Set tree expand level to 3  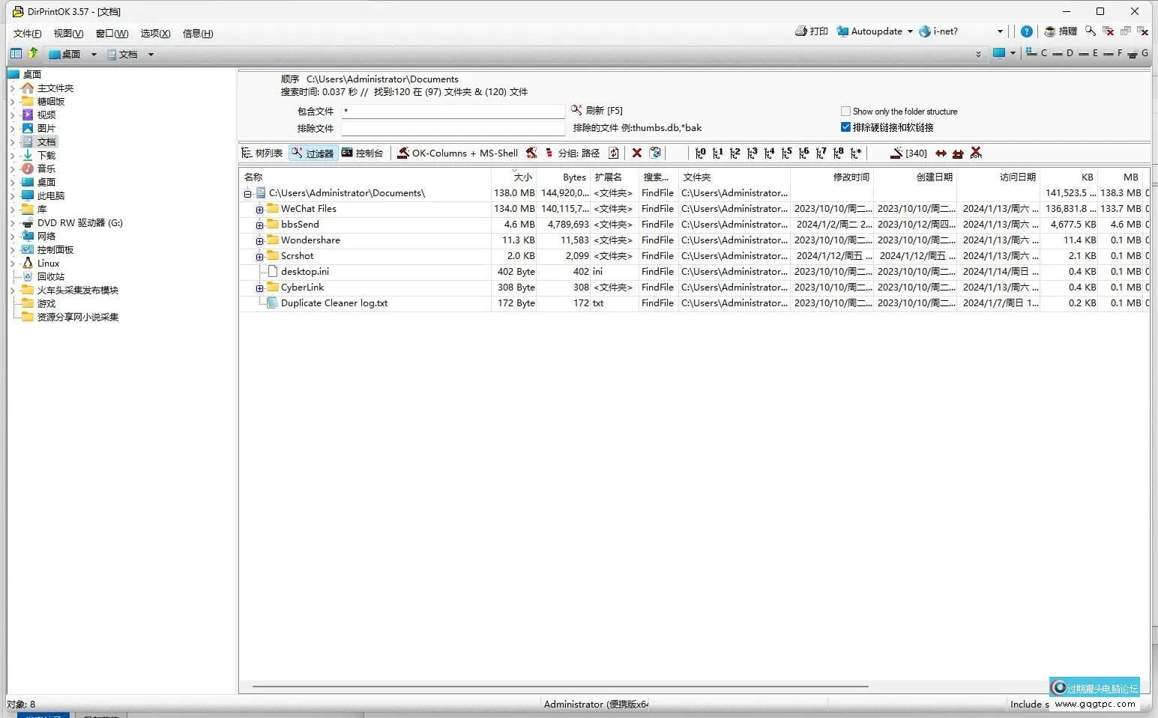pyautogui.click(x=752, y=153)
